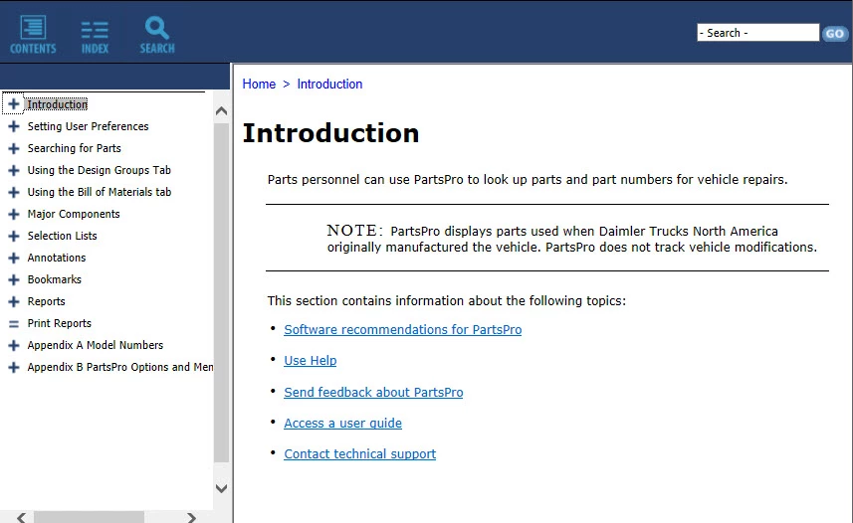Click the horizontal scrollbar right arrow
This screenshot has width=853, height=523.
point(191,517)
